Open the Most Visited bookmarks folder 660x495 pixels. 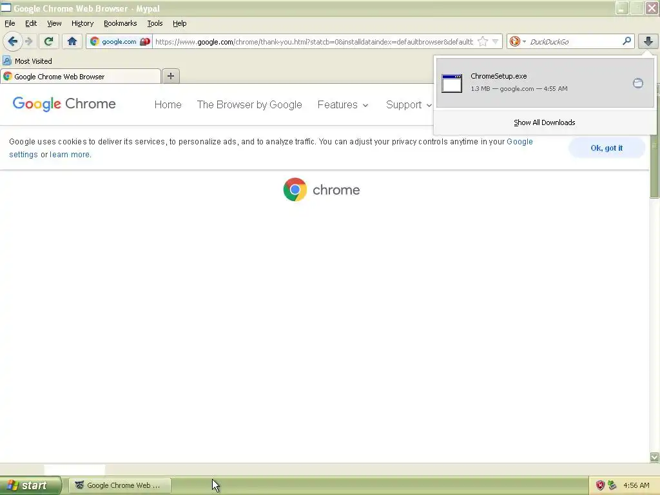click(27, 61)
